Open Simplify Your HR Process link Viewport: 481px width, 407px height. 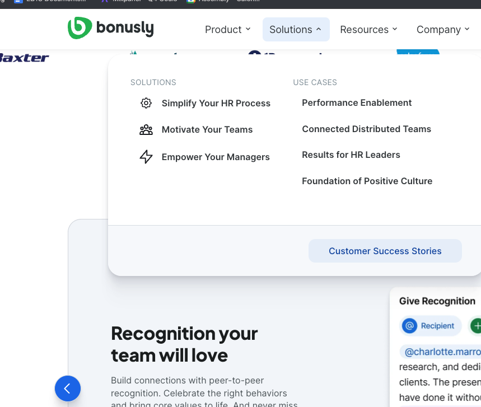216,104
